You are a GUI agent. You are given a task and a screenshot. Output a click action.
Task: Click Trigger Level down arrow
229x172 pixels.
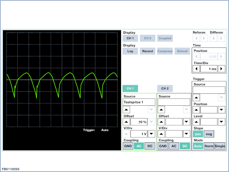[221, 122]
